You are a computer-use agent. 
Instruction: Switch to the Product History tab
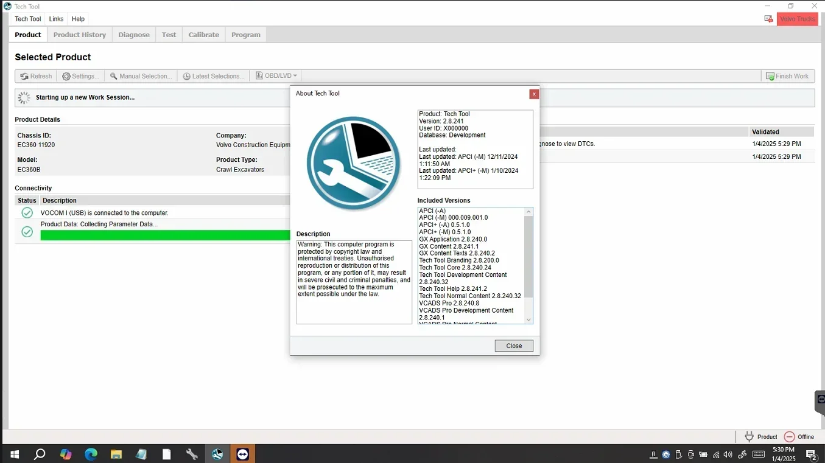tap(80, 35)
